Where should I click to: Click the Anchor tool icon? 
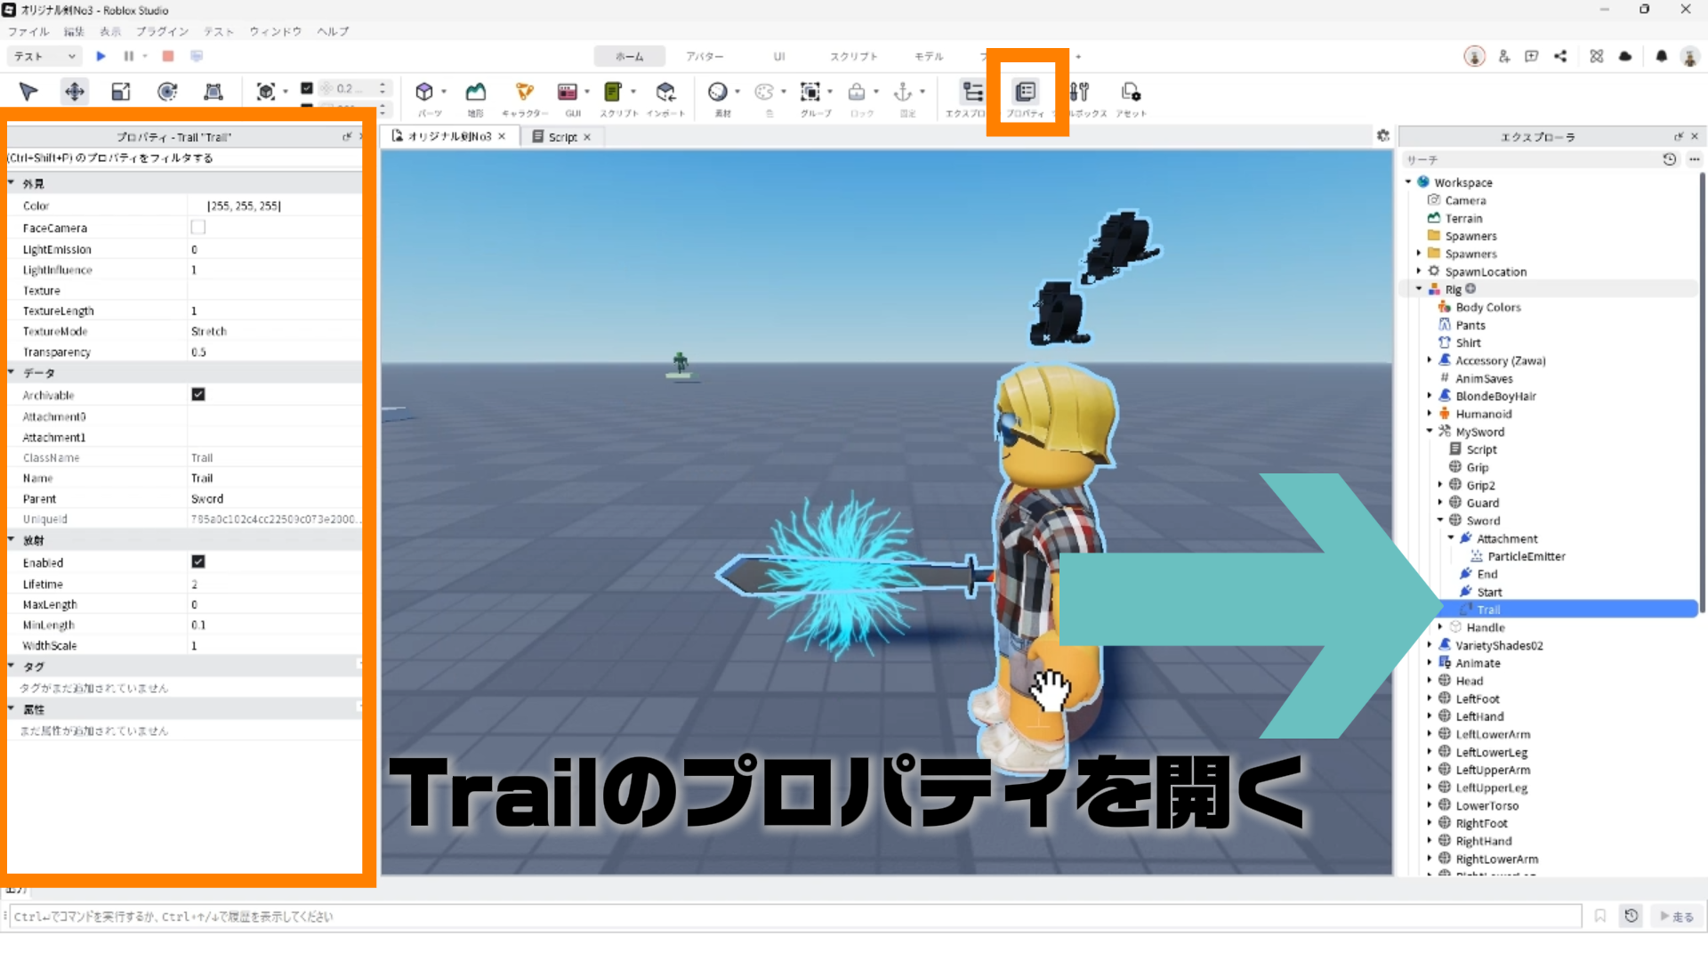pyautogui.click(x=903, y=93)
